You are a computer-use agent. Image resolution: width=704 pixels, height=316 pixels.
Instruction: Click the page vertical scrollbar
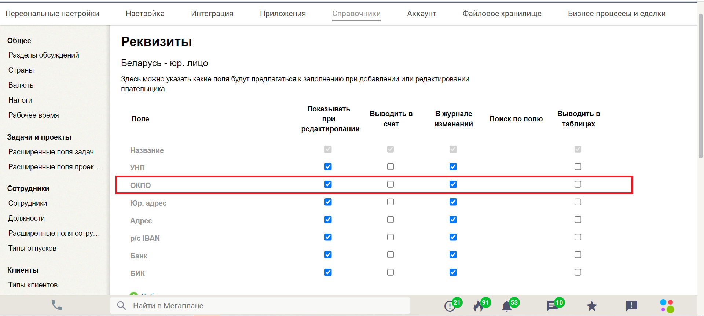click(x=700, y=86)
